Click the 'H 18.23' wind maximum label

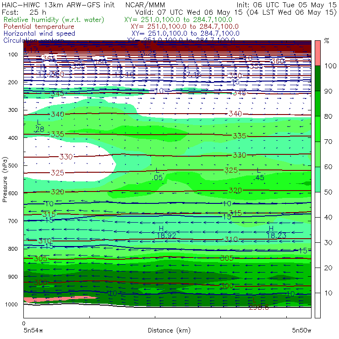tap(276, 232)
